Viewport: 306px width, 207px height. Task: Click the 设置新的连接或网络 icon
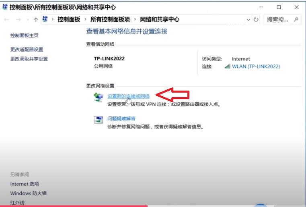pyautogui.click(x=98, y=97)
